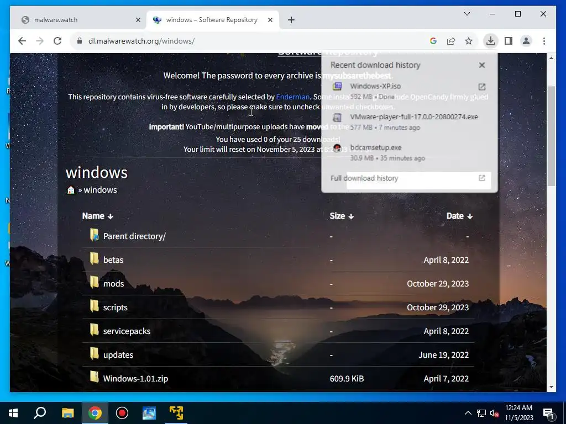Open the Parent directory/ link
The height and width of the screenshot is (424, 566).
pyautogui.click(x=134, y=236)
